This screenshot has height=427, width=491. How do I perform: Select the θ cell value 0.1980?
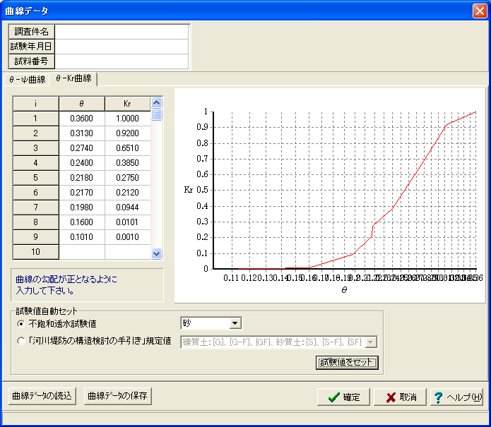point(82,208)
